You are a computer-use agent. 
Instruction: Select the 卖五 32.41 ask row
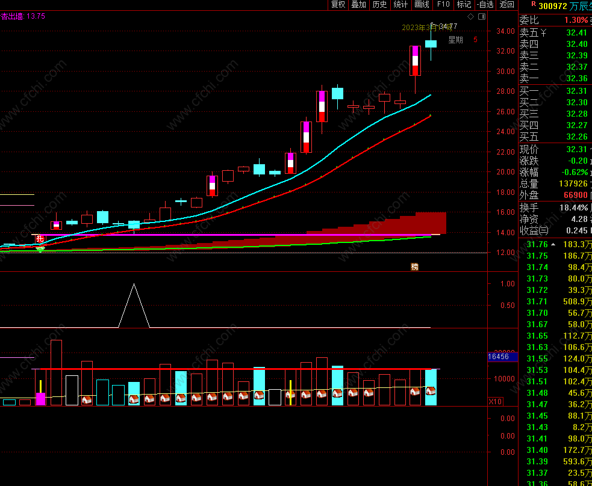tap(555, 33)
